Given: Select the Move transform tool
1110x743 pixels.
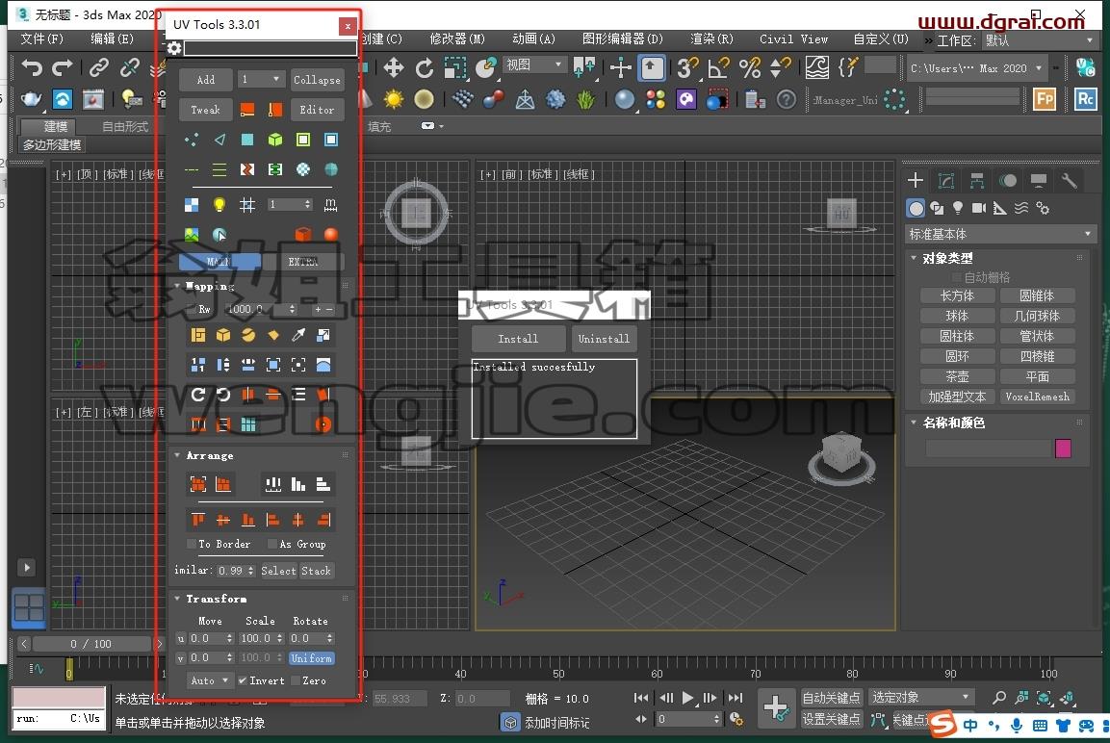Looking at the screenshot, I should click(x=394, y=68).
